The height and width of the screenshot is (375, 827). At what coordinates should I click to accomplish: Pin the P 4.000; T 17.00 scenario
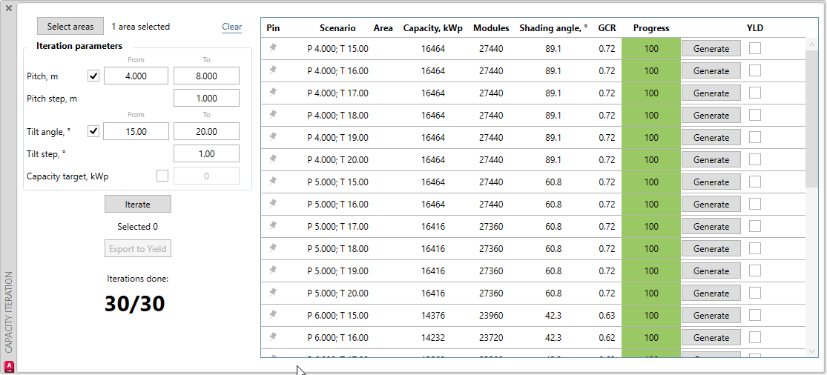pos(273,93)
